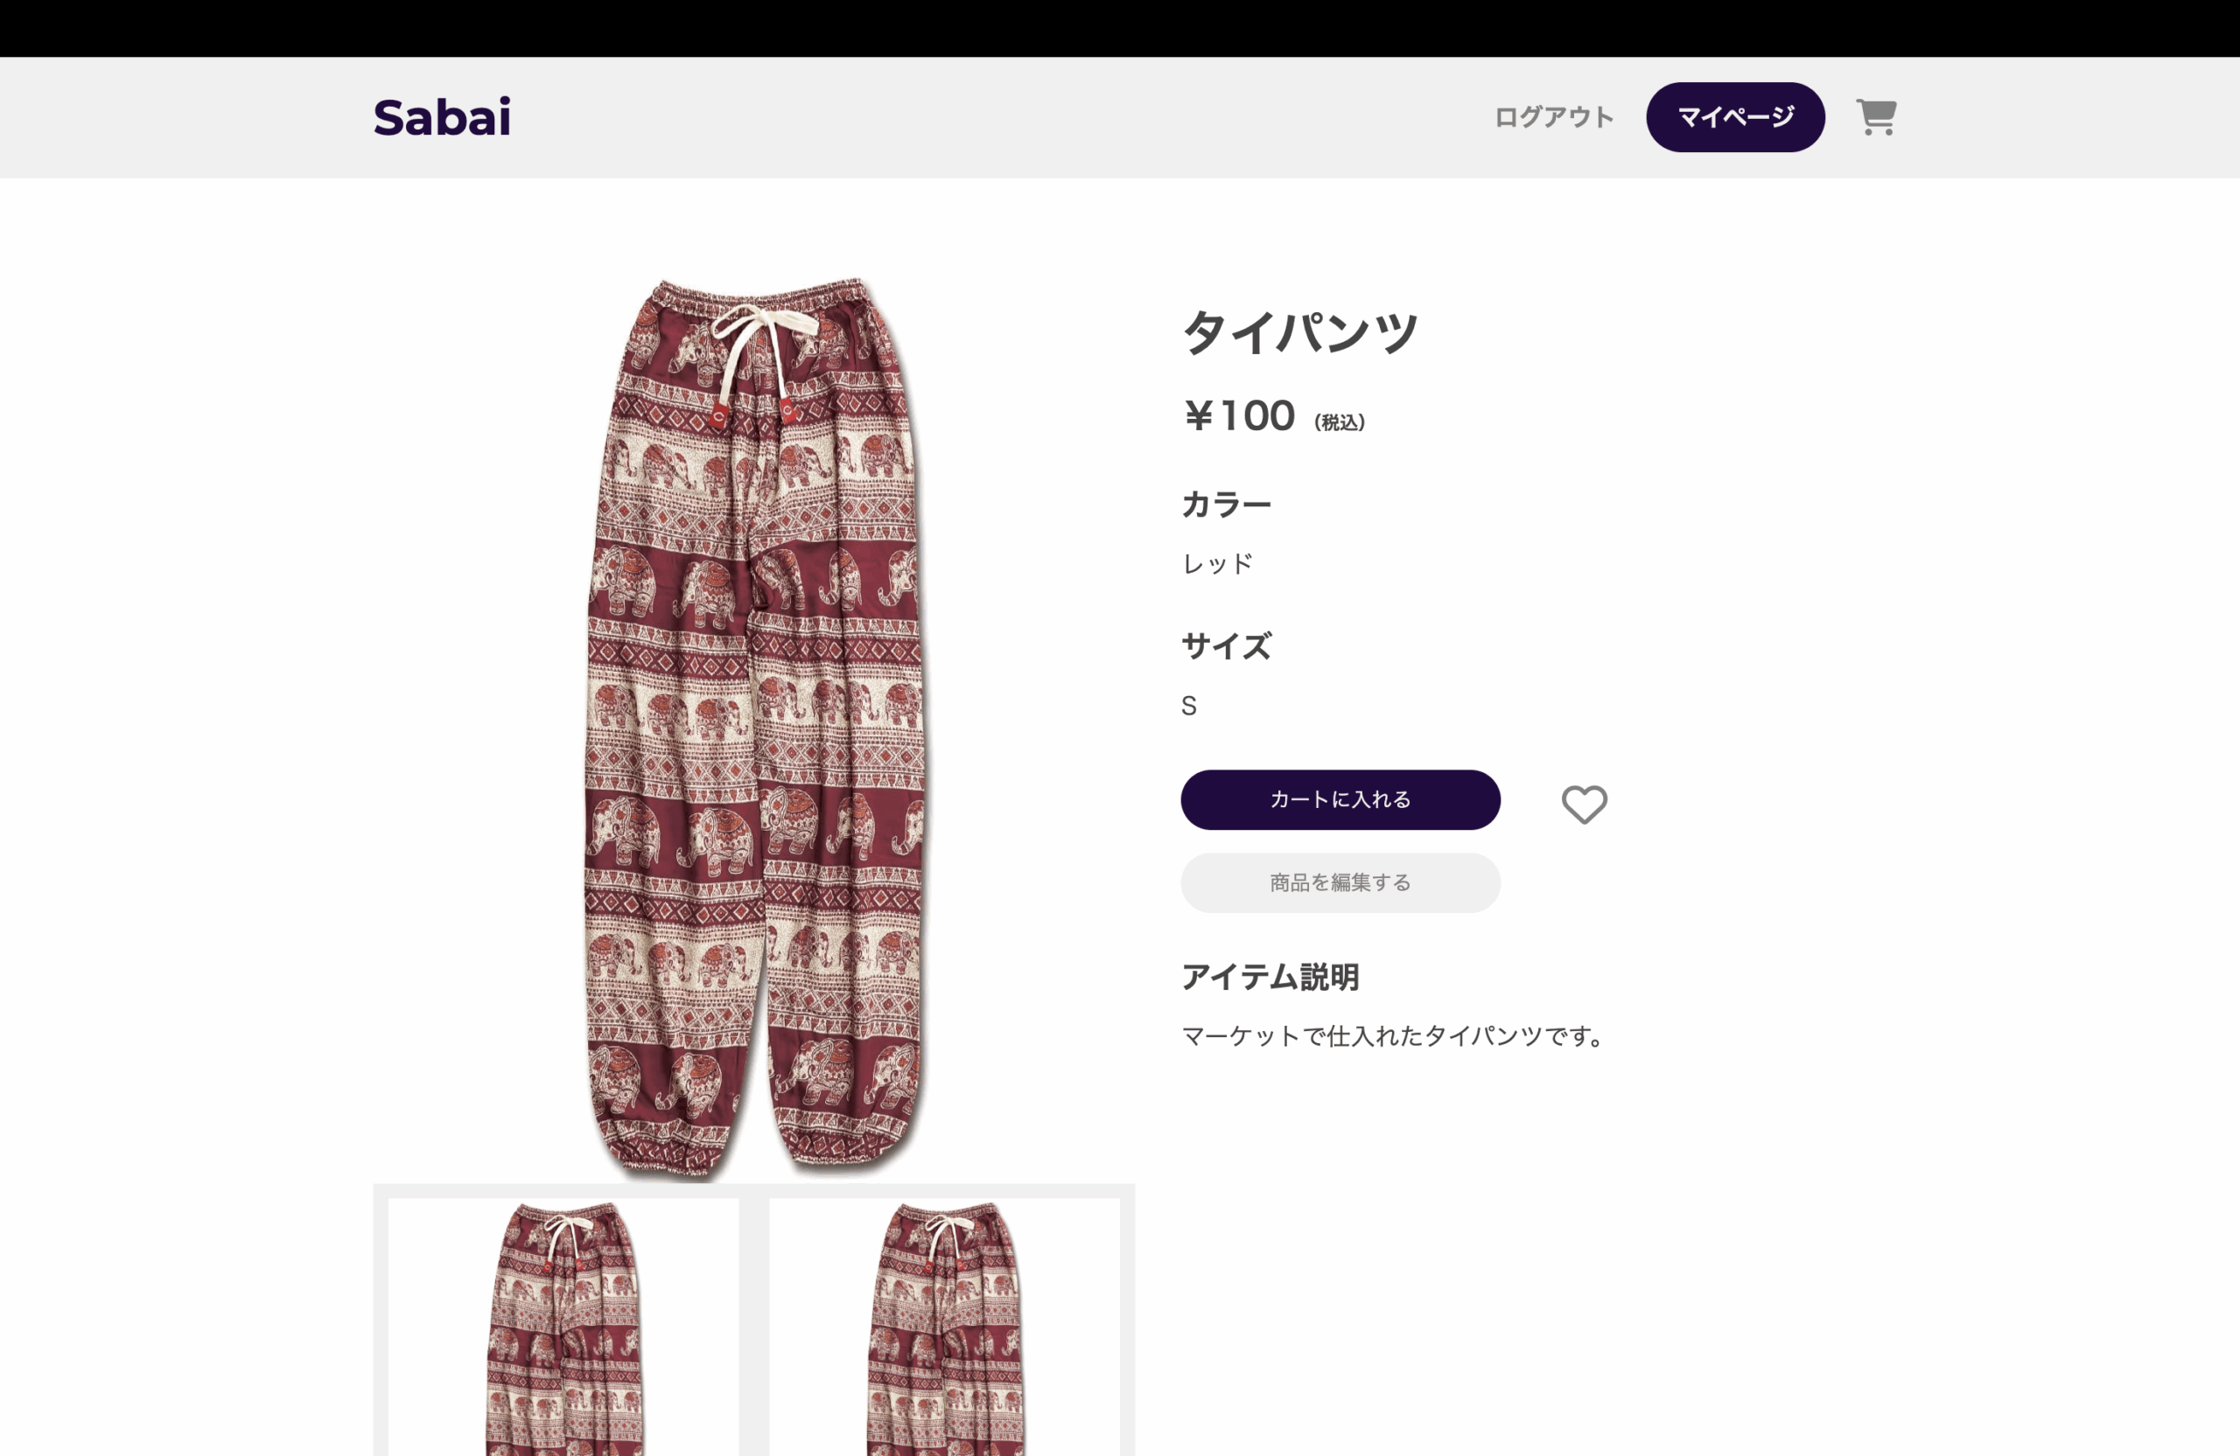Favorite this item with the heart icon

(x=1584, y=805)
